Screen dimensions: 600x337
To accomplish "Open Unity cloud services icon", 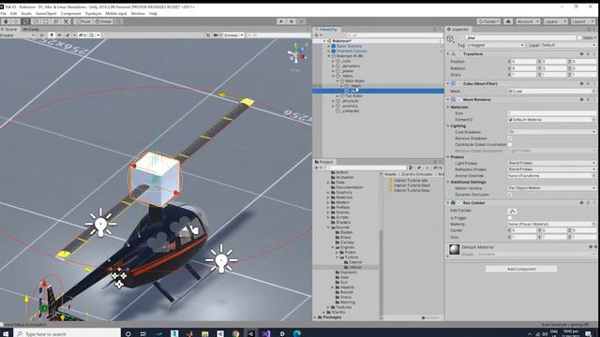I will tap(508, 22).
